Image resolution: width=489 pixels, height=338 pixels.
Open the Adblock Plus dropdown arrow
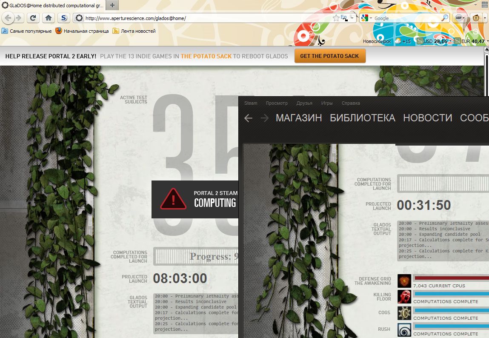coord(464,18)
